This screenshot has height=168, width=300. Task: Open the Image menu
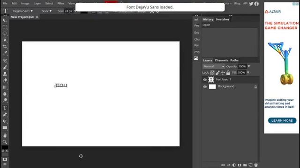(x=25, y=3)
